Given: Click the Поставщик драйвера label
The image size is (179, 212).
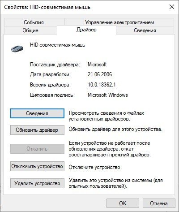Looking at the screenshot, I should pos(55,65).
